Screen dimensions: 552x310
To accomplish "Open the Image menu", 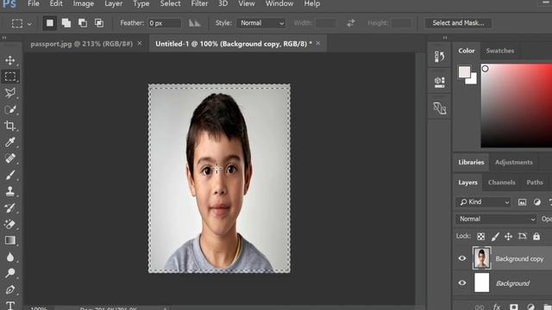I will (x=84, y=3).
